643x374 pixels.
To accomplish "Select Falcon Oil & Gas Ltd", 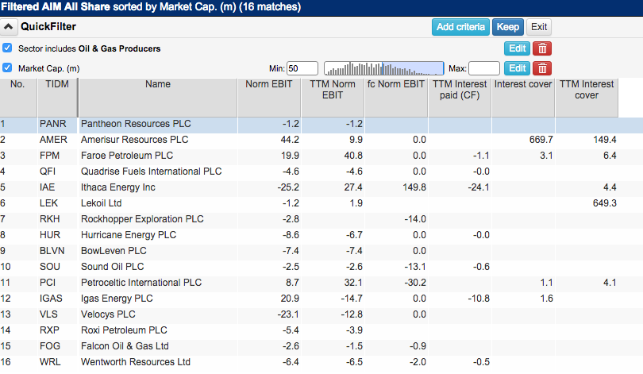I will tap(125, 346).
